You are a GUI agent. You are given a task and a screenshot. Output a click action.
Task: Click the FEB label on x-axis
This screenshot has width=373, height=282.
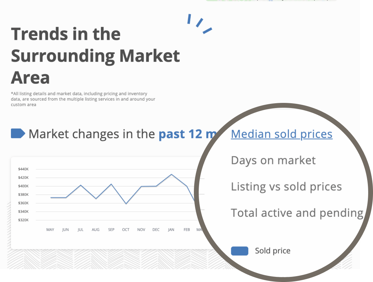(187, 230)
